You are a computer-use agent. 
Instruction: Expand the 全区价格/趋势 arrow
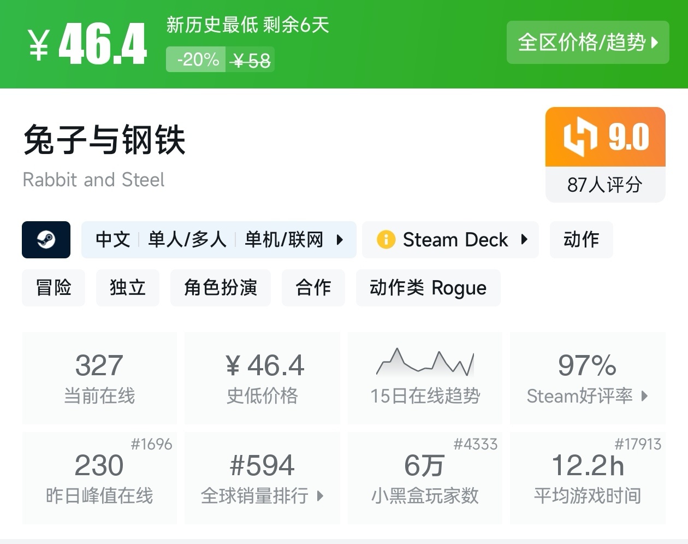click(655, 43)
